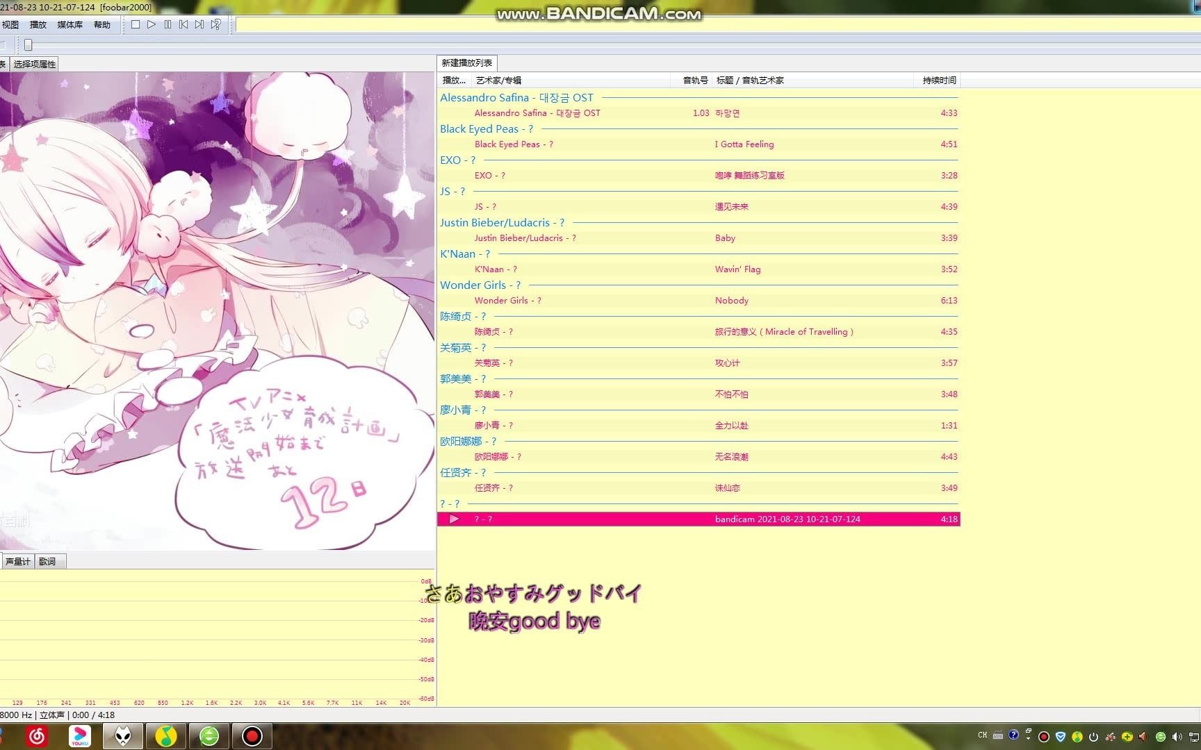Select the 任贤齐 - ? group header
The image size is (1201, 750).
[x=463, y=473]
